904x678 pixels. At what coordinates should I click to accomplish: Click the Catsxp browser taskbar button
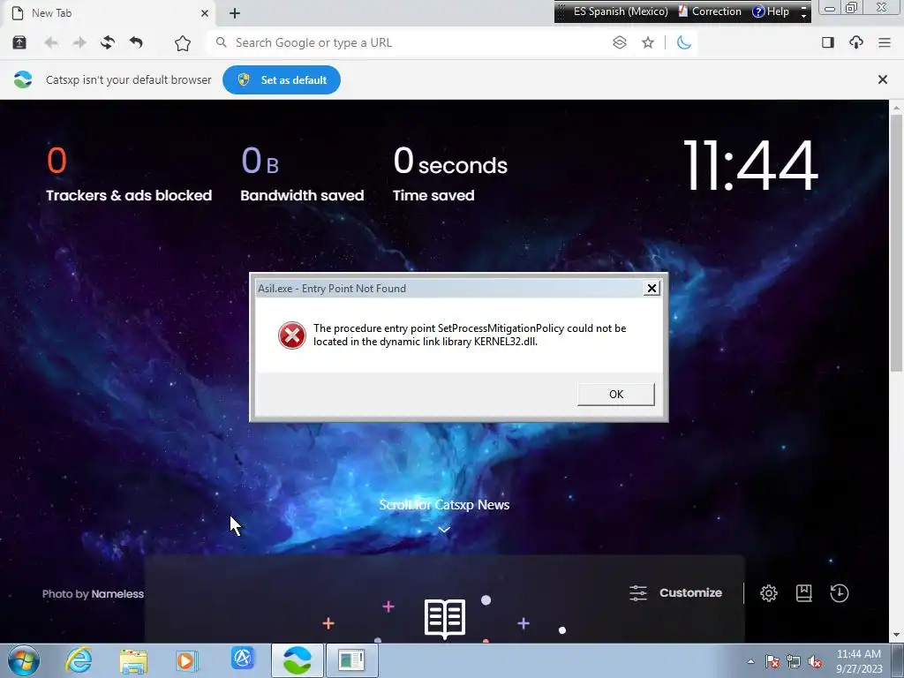[297, 660]
